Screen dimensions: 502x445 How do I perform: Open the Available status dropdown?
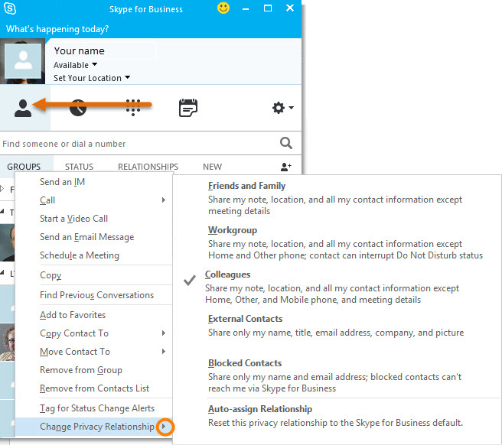pyautogui.click(x=75, y=65)
